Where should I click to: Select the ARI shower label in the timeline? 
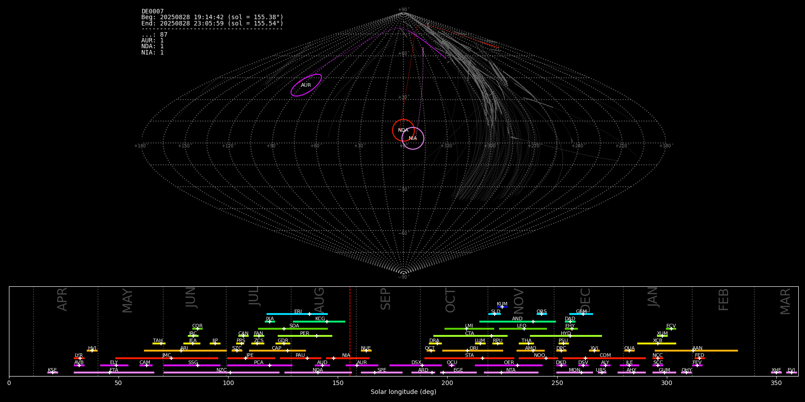[x=184, y=348]
